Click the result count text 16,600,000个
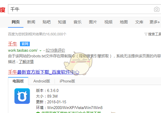Viewport: 161px width, 113px height. tap(56, 34)
